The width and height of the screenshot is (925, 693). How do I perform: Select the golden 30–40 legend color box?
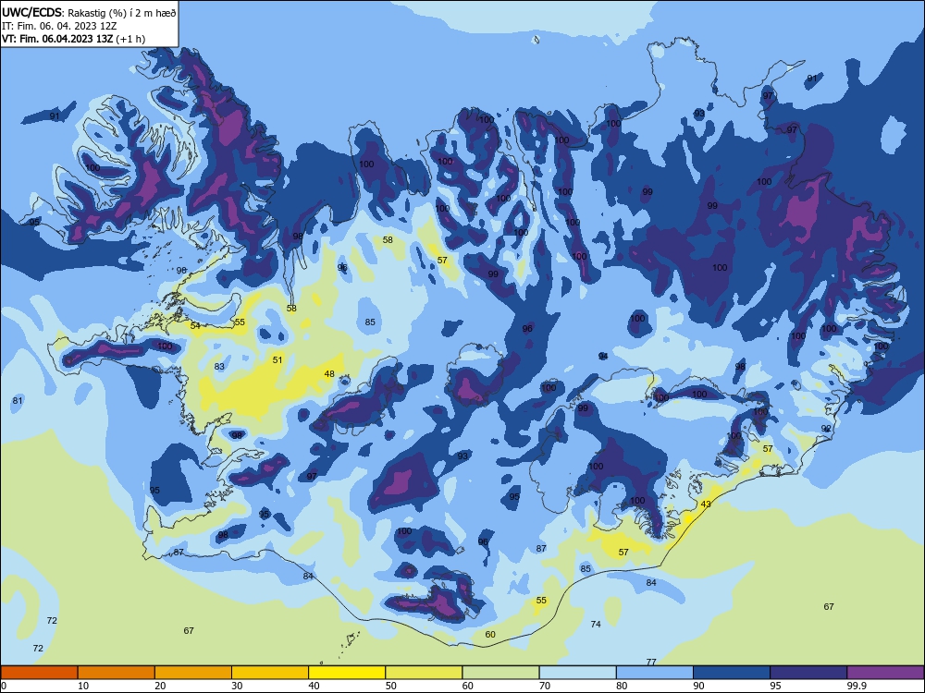click(270, 673)
